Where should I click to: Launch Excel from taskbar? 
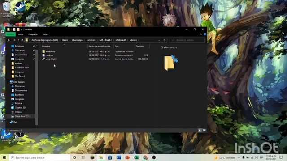click(x=136, y=157)
